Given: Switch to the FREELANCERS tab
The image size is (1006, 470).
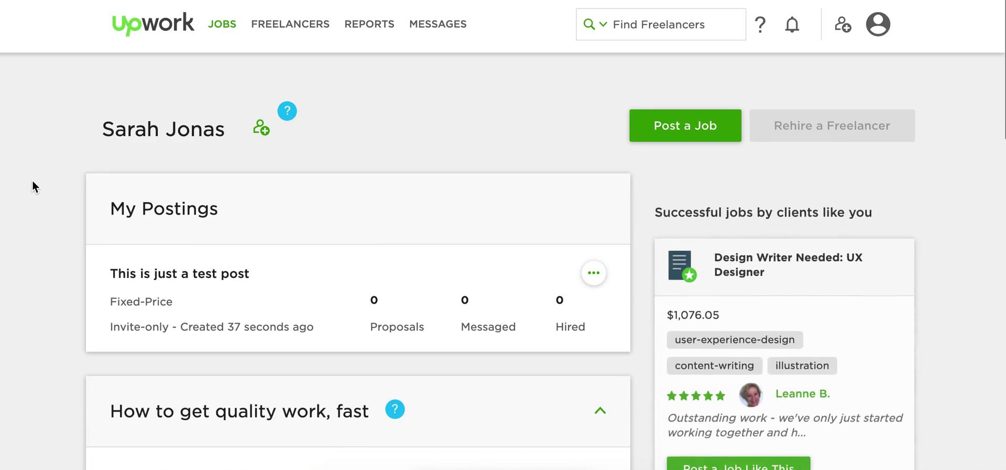Looking at the screenshot, I should [x=290, y=24].
